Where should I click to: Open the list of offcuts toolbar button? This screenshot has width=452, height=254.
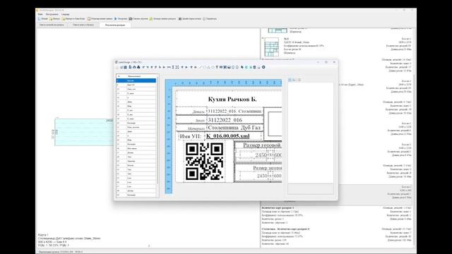138,19
